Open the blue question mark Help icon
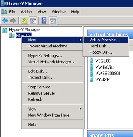The width and height of the screenshot is (133, 137). click(x=44, y=20)
